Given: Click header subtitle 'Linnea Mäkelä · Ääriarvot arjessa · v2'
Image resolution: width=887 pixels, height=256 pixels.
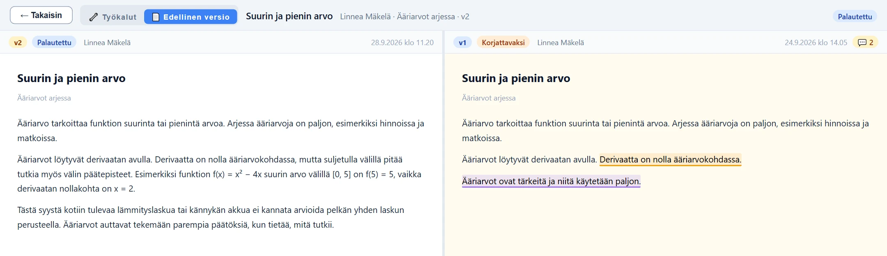Looking at the screenshot, I should point(404,16).
